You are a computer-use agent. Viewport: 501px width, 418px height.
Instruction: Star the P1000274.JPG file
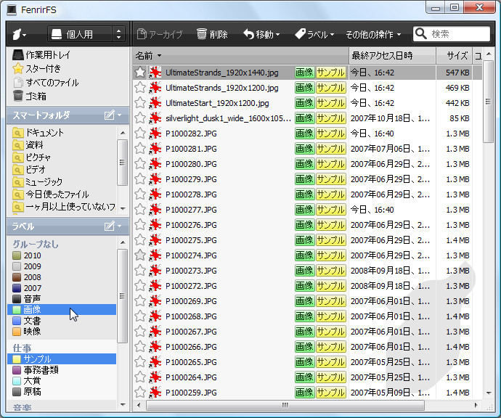click(140, 255)
